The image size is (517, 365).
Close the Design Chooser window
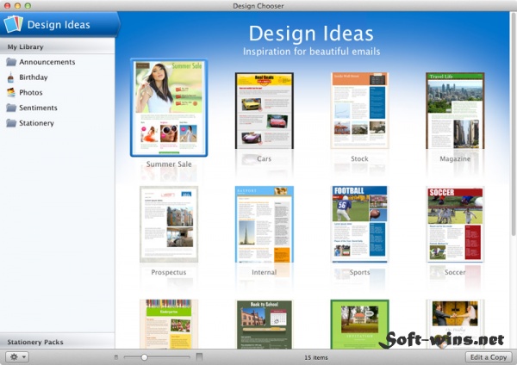point(7,6)
